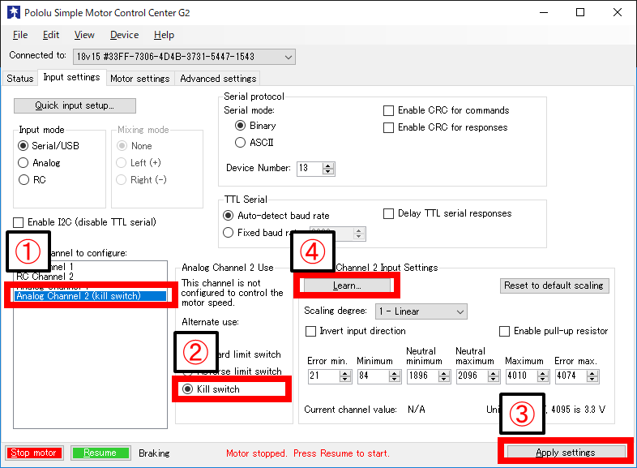The width and height of the screenshot is (637, 468).
Task: Click the Error max. value field
Action: (571, 376)
